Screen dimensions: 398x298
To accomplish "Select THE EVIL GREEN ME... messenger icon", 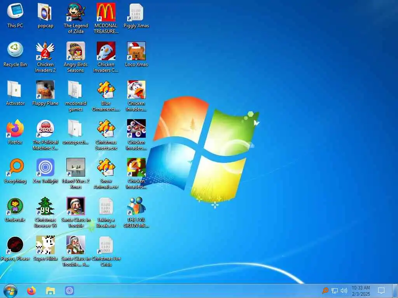I will [x=136, y=213].
